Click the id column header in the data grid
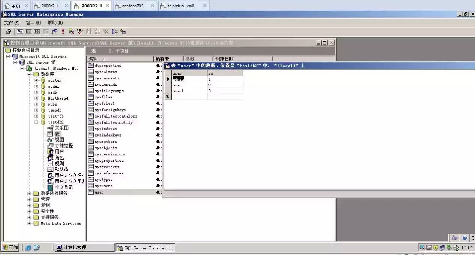This screenshot has width=475, height=255. point(225,73)
